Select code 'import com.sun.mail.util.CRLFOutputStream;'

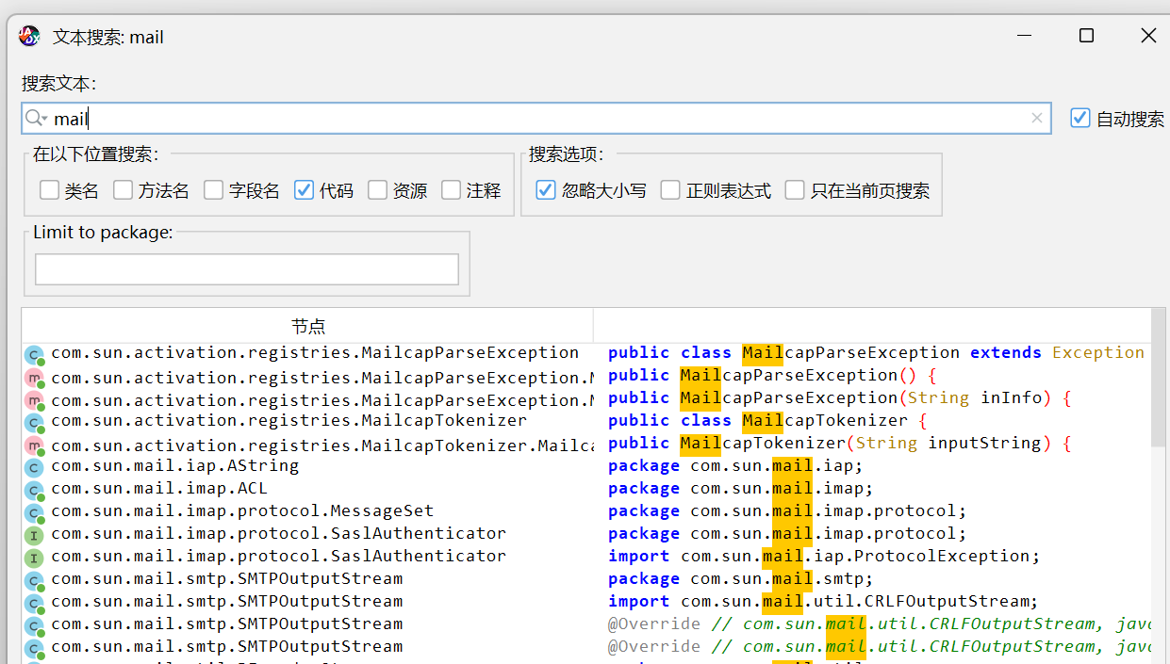[x=823, y=601]
